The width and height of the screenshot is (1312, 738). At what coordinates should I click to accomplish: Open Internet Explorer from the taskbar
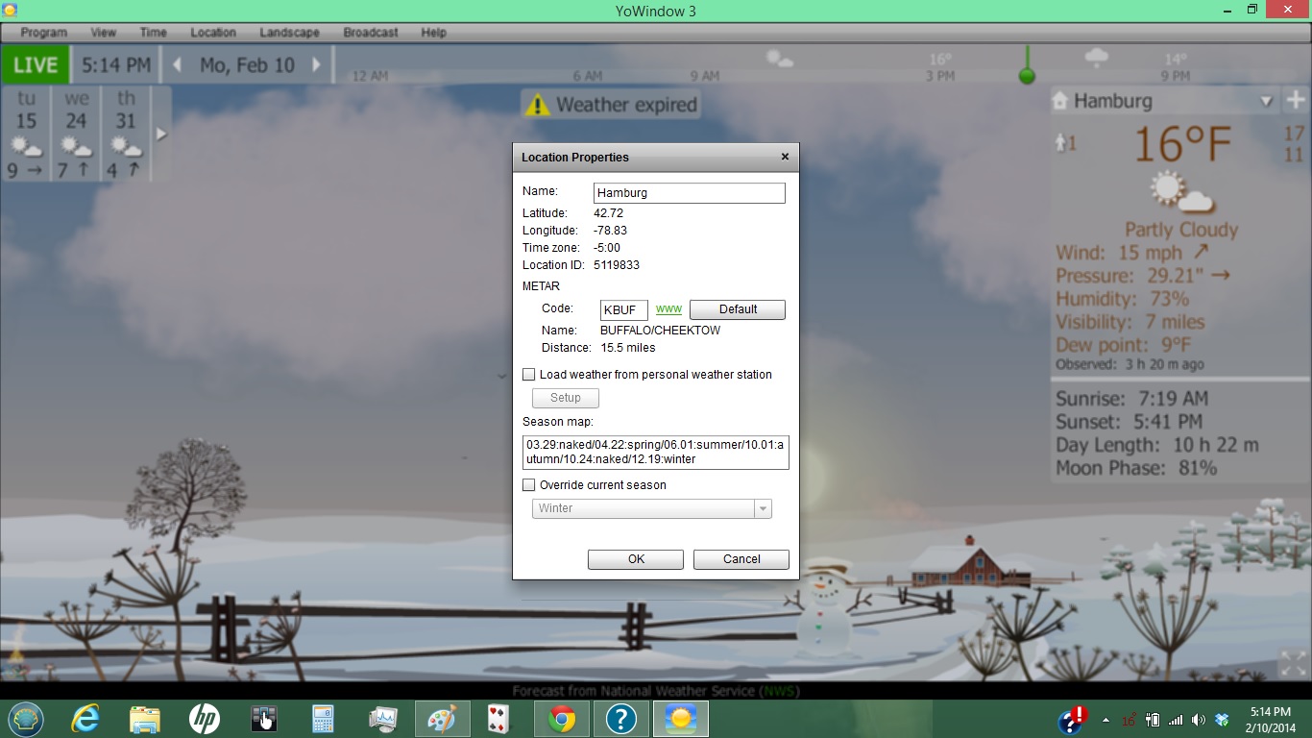point(85,718)
